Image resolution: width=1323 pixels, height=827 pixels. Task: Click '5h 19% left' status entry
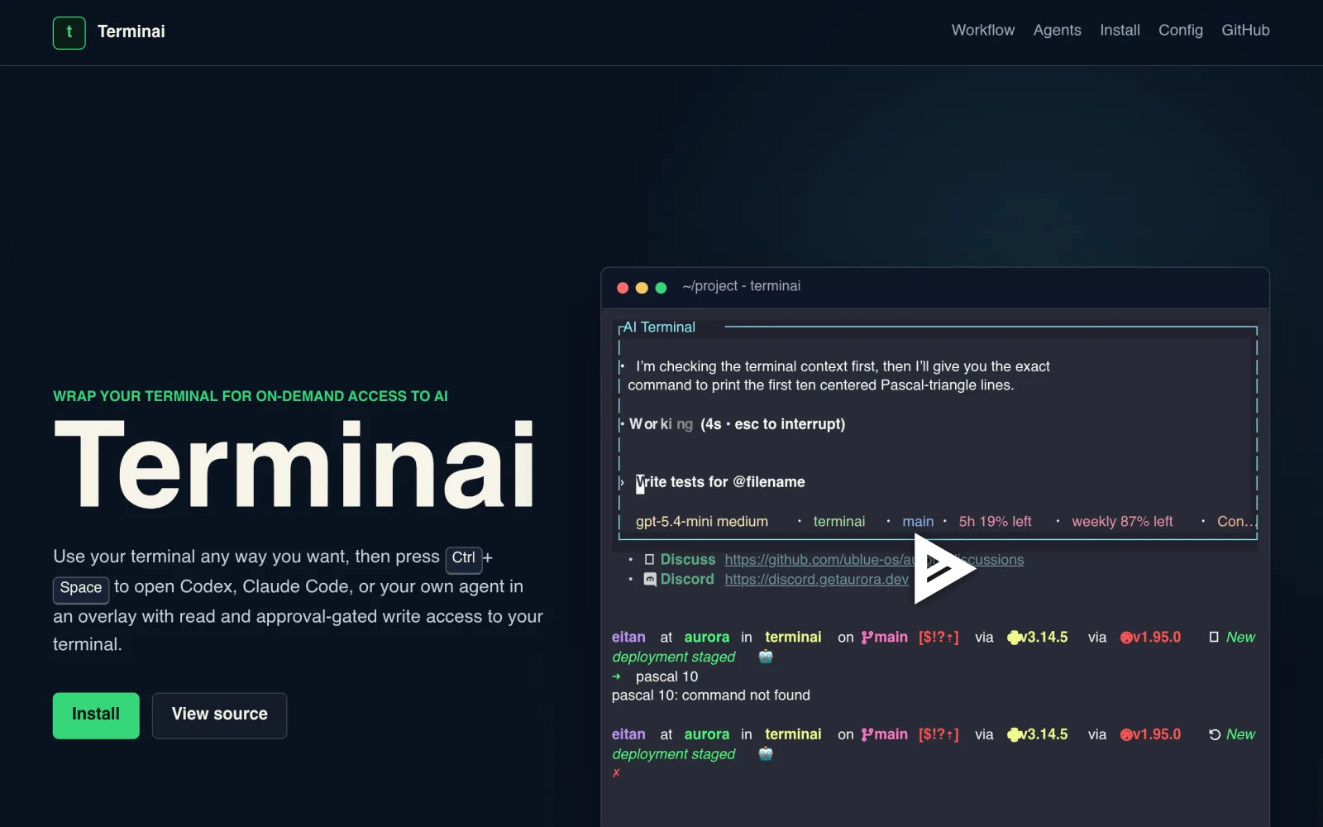995,522
